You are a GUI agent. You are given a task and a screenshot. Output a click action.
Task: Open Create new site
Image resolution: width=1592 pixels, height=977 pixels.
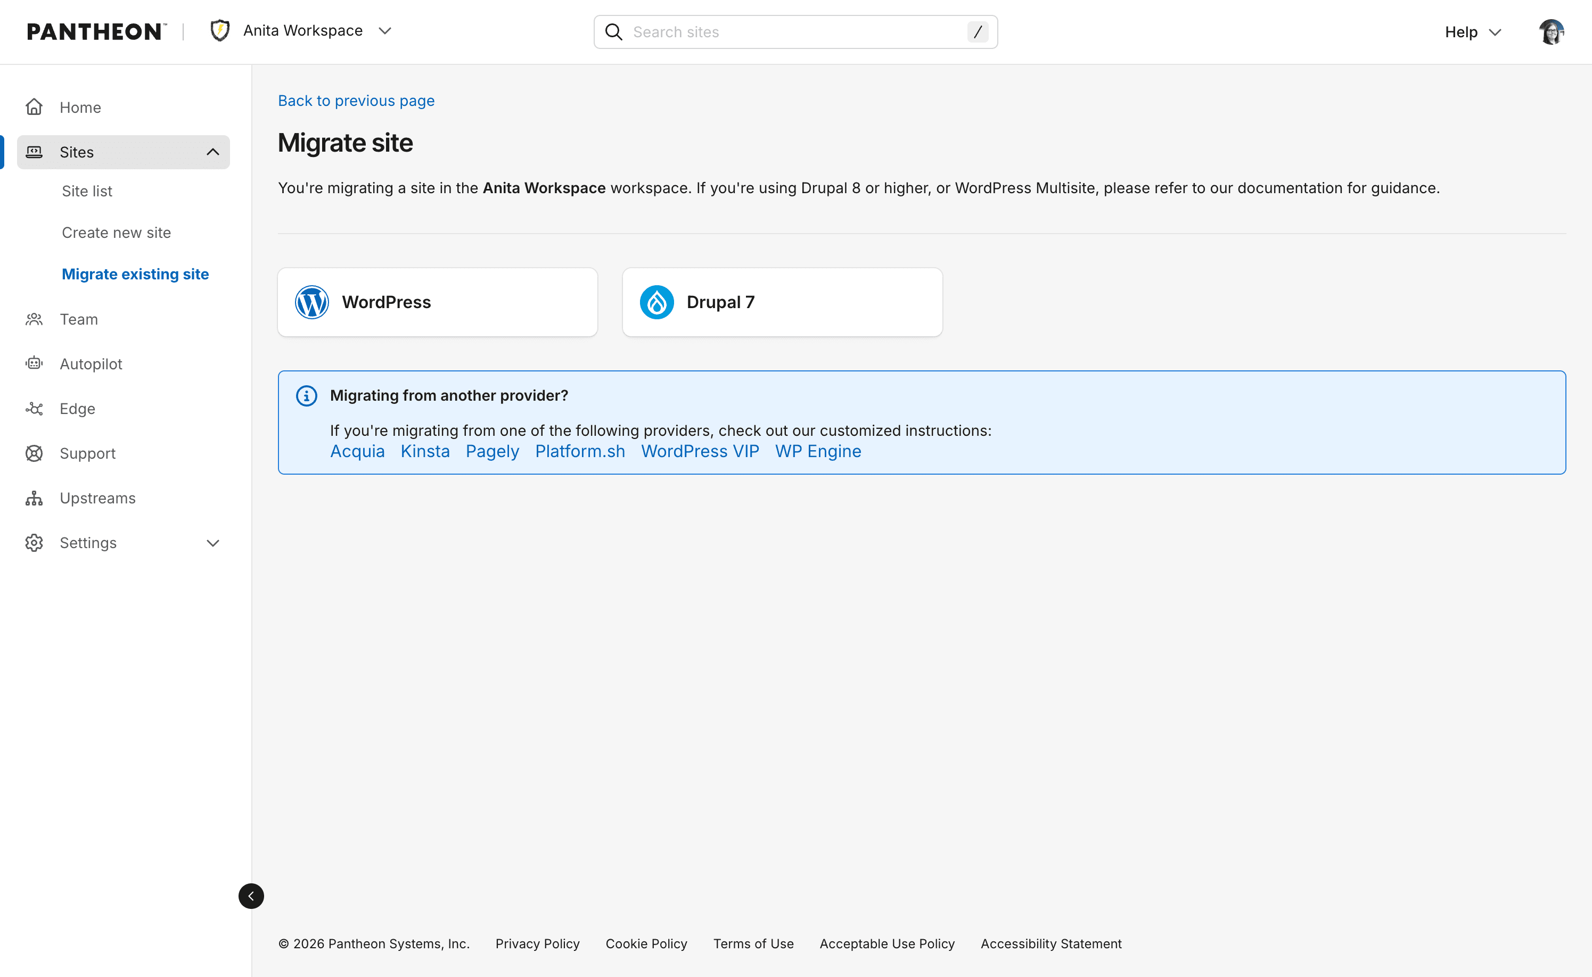(117, 233)
